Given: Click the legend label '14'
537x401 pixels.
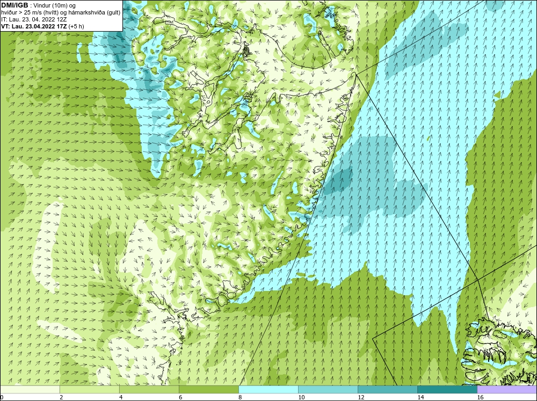Looking at the screenshot, I should click(x=420, y=397).
